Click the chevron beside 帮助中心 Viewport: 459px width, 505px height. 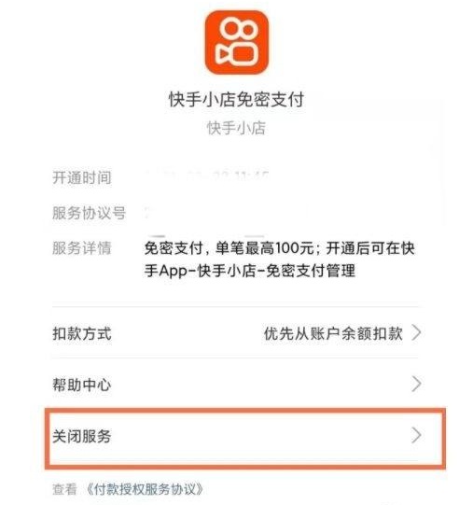(416, 384)
